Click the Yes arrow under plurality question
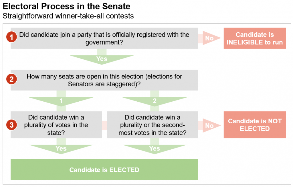The width and height of the screenshot is (293, 187). tap(61, 146)
